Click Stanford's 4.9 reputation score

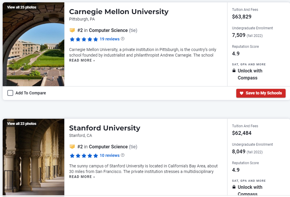236,170
